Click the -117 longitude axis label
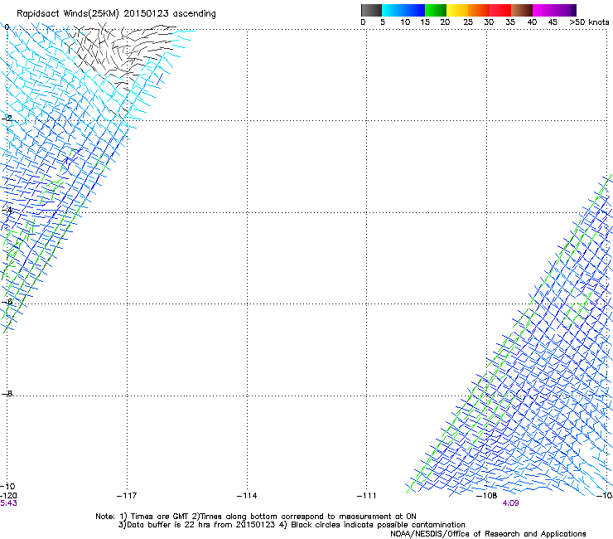Viewport: 613px width, 539px height. point(127,496)
